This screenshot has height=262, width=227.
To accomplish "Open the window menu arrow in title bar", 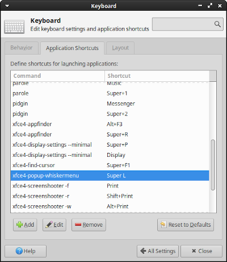I will coord(7,6).
